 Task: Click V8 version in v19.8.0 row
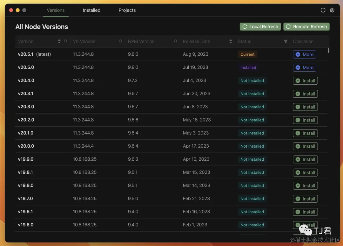[x=85, y=186]
